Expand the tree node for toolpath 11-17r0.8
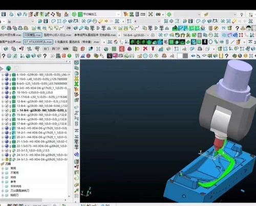Screen dimensions: 256x206 tap(3, 97)
